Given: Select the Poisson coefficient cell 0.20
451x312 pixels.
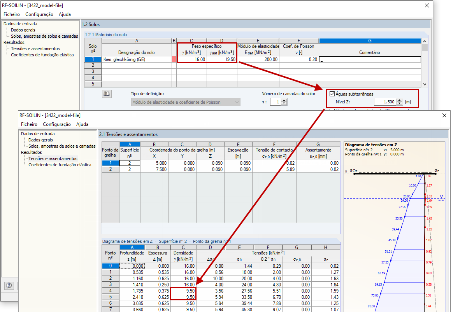Looking at the screenshot, I should tap(299, 59).
